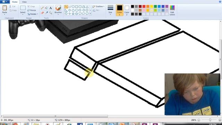Click the zoom out minus button
Screen dimensions: 222x125
point(199,120)
